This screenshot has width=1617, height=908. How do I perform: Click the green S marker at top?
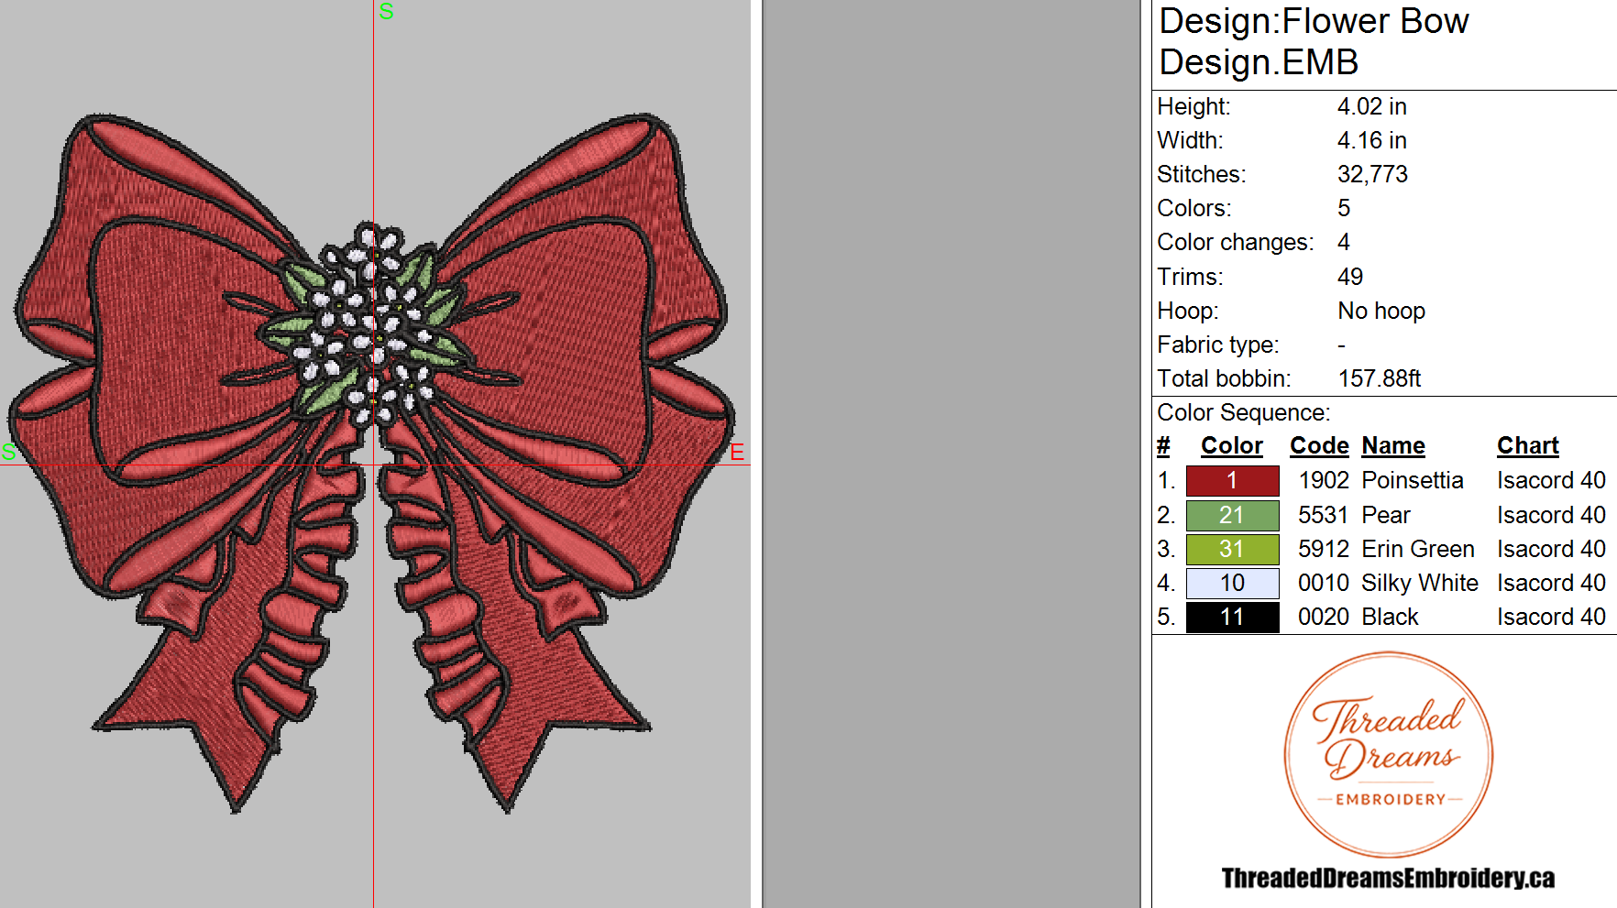pos(386,11)
